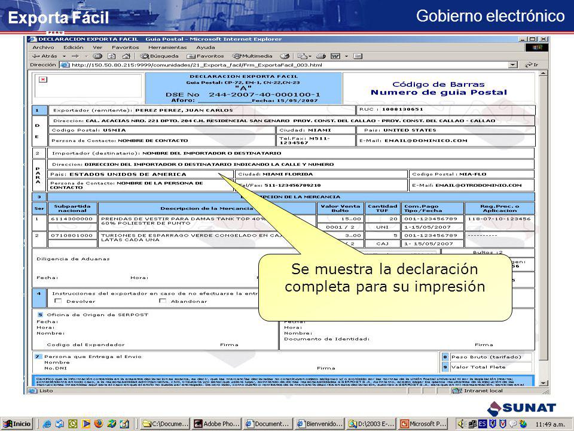
Task: Go to the home page icon
Action: click(x=126, y=56)
